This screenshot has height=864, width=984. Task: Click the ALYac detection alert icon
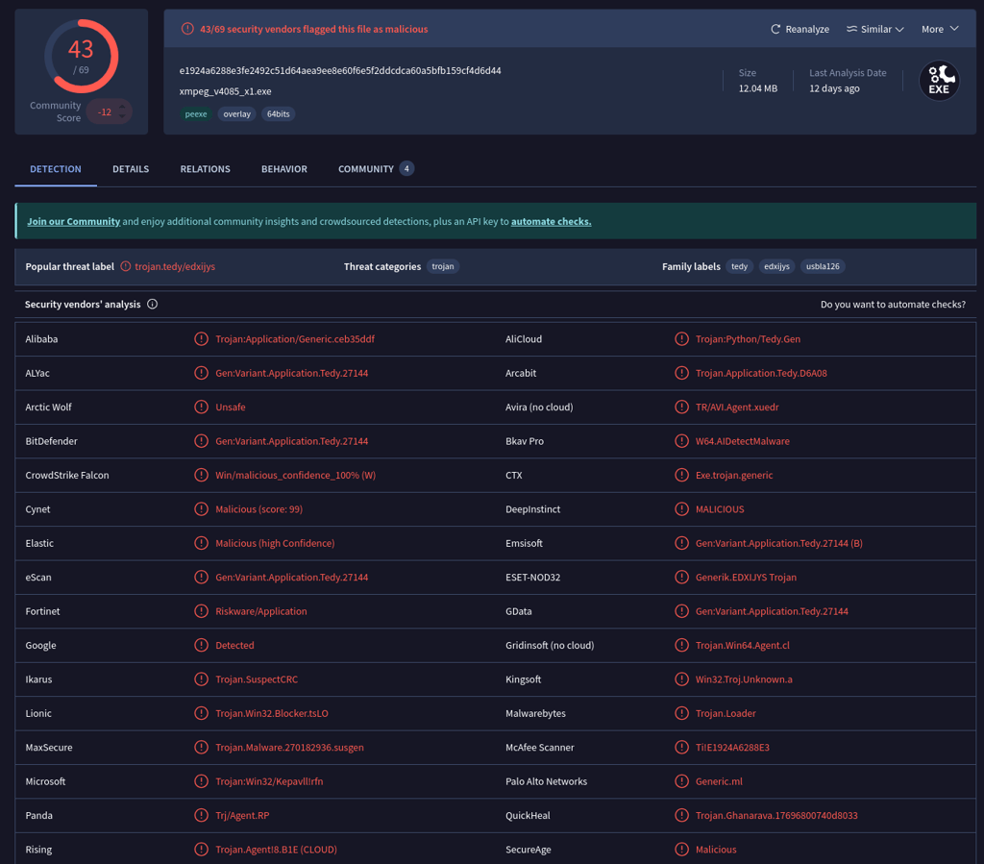(201, 373)
